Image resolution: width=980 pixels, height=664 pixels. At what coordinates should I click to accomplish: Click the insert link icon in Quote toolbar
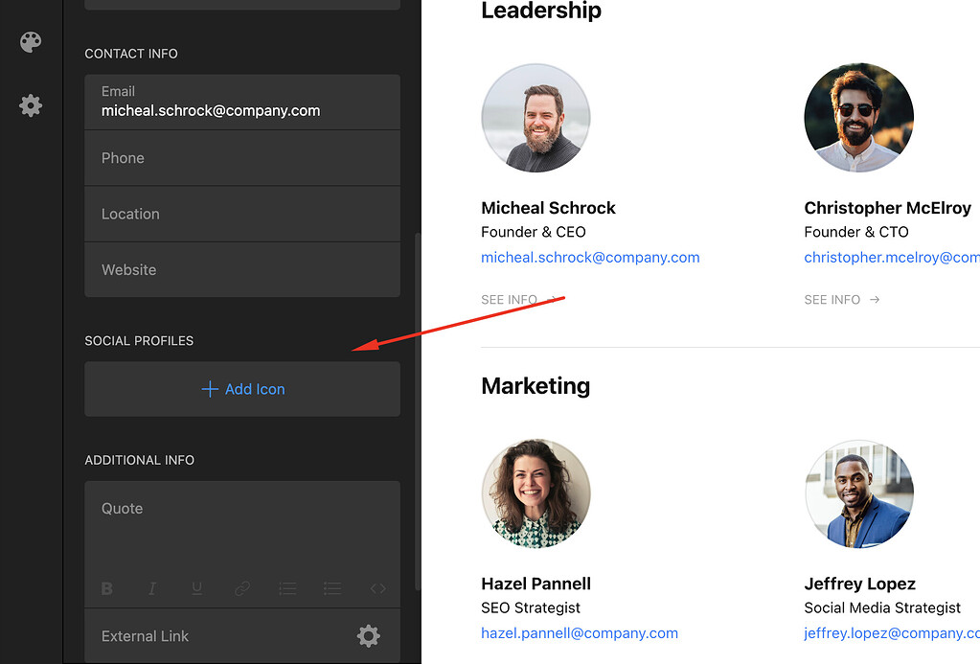point(241,588)
